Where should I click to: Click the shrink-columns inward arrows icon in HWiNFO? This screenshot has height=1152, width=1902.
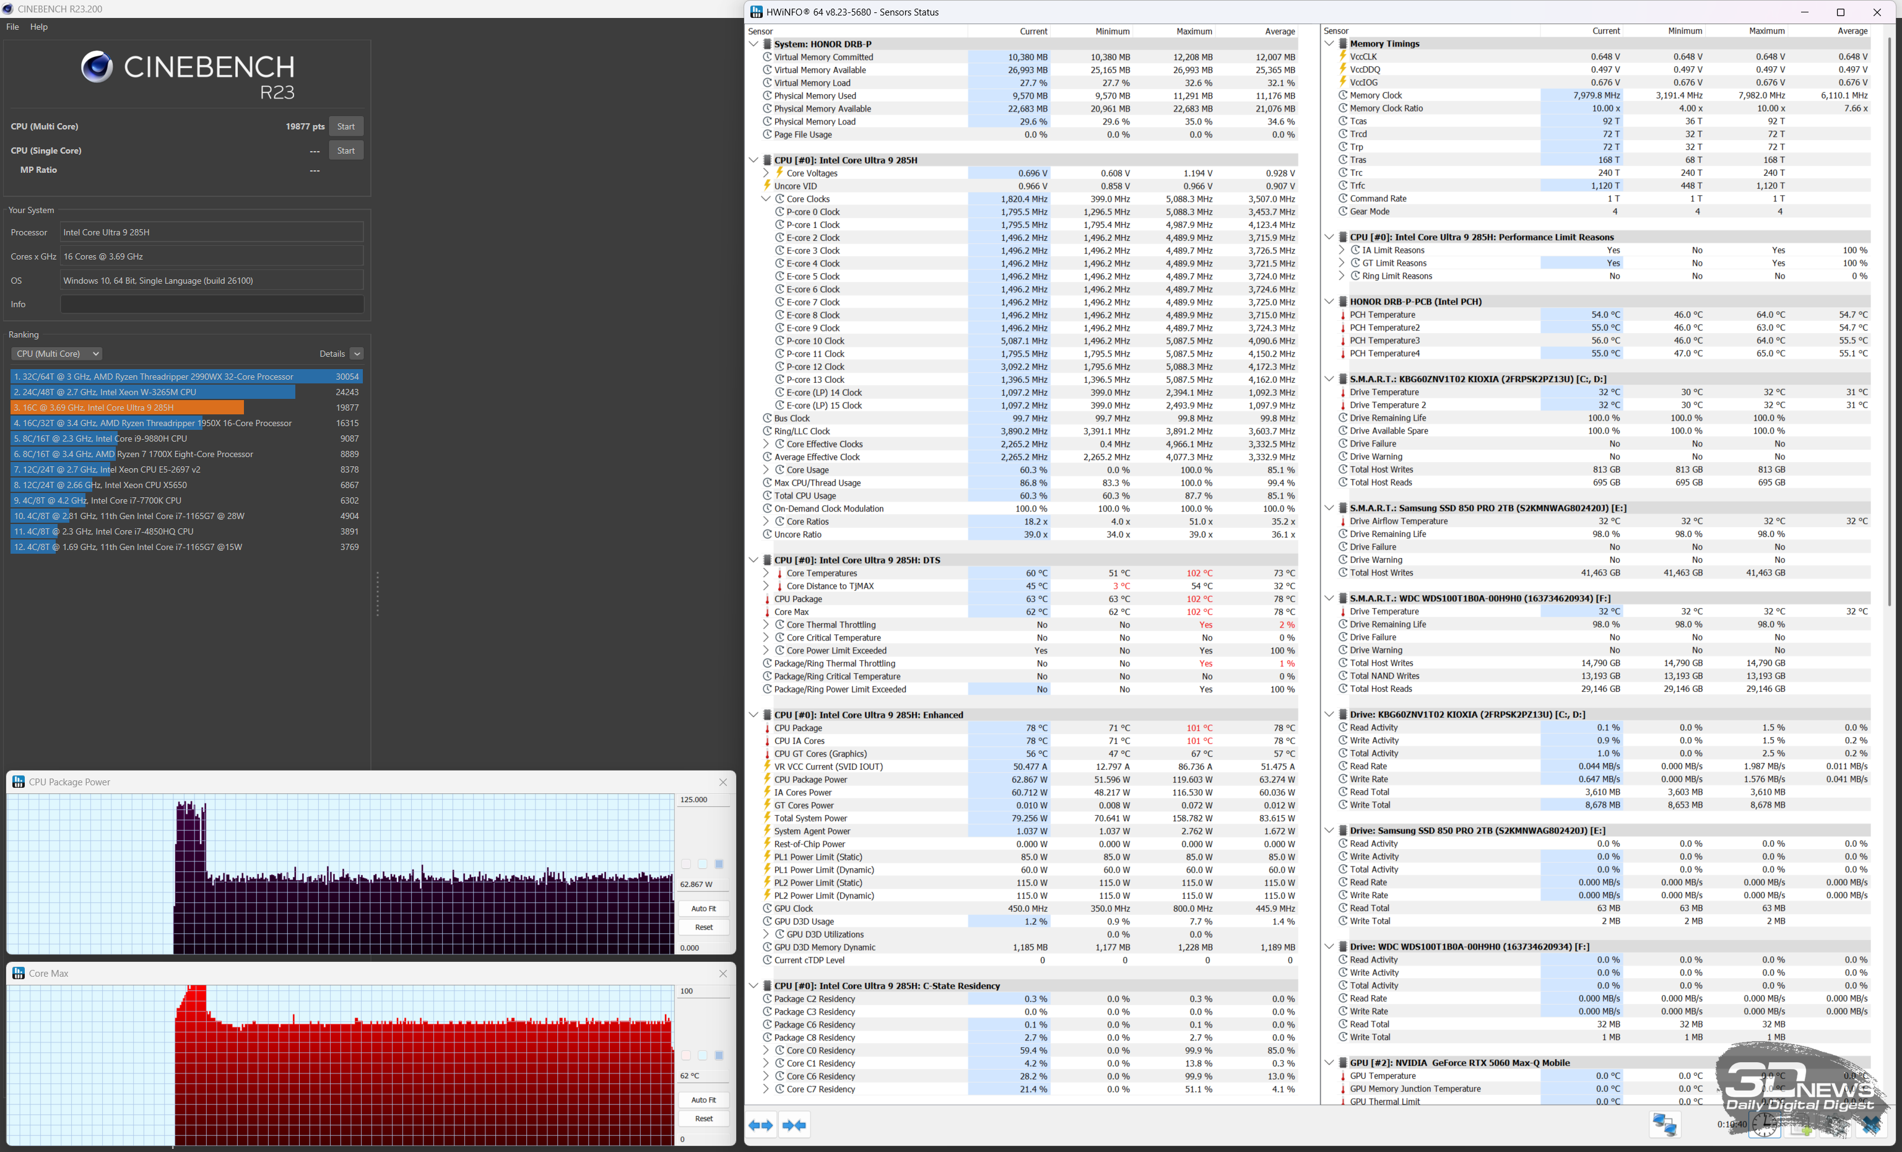coord(794,1125)
